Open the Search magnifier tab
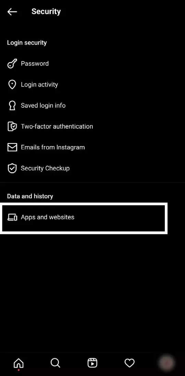 (55, 363)
